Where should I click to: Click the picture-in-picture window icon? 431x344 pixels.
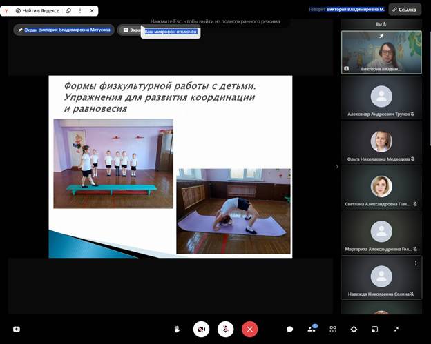pos(374,329)
